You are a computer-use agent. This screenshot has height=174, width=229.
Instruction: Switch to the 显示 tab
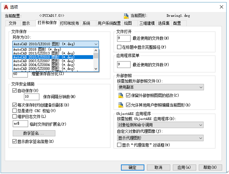(x=26, y=23)
